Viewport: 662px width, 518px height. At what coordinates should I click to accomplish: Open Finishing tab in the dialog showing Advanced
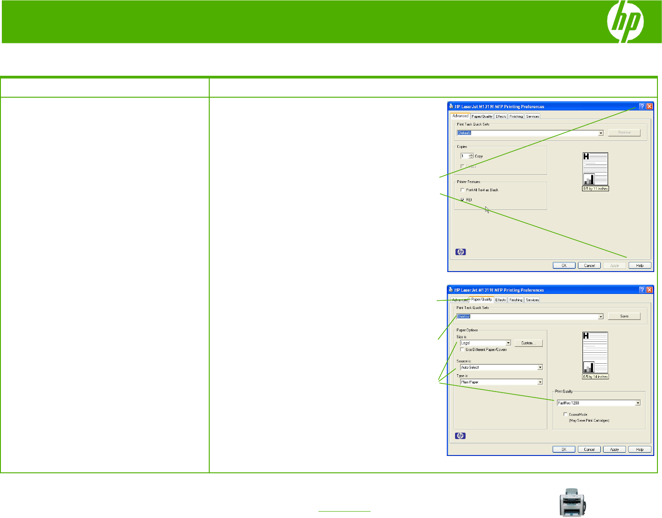(516, 116)
